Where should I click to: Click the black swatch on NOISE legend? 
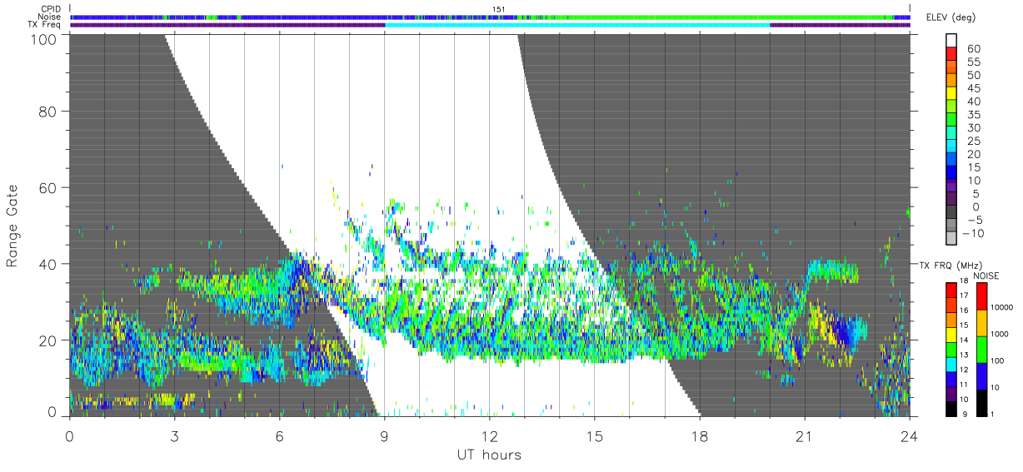click(x=981, y=401)
